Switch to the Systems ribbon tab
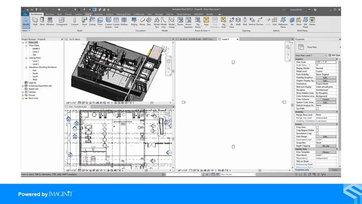 (x=79, y=14)
